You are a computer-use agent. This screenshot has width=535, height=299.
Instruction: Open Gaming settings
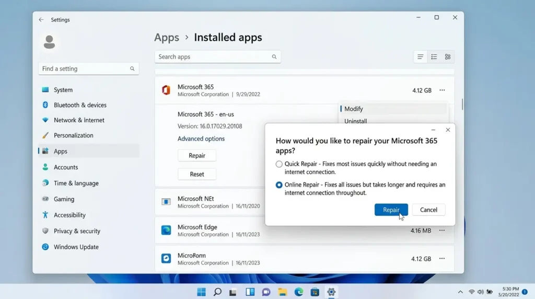[x=89, y=199]
